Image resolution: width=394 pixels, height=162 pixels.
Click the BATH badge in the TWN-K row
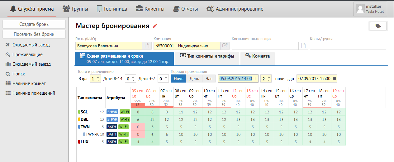[x=112, y=134]
